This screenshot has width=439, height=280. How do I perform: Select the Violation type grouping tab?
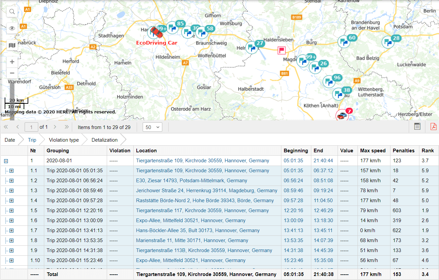(64, 140)
